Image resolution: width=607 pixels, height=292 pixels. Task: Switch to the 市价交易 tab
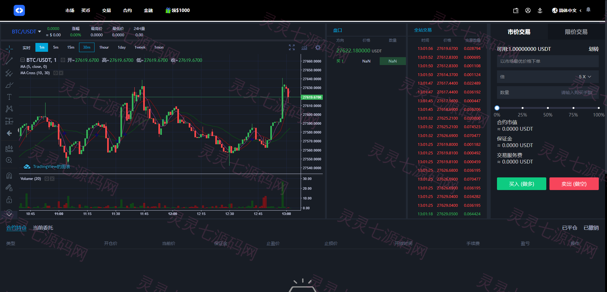click(x=519, y=32)
